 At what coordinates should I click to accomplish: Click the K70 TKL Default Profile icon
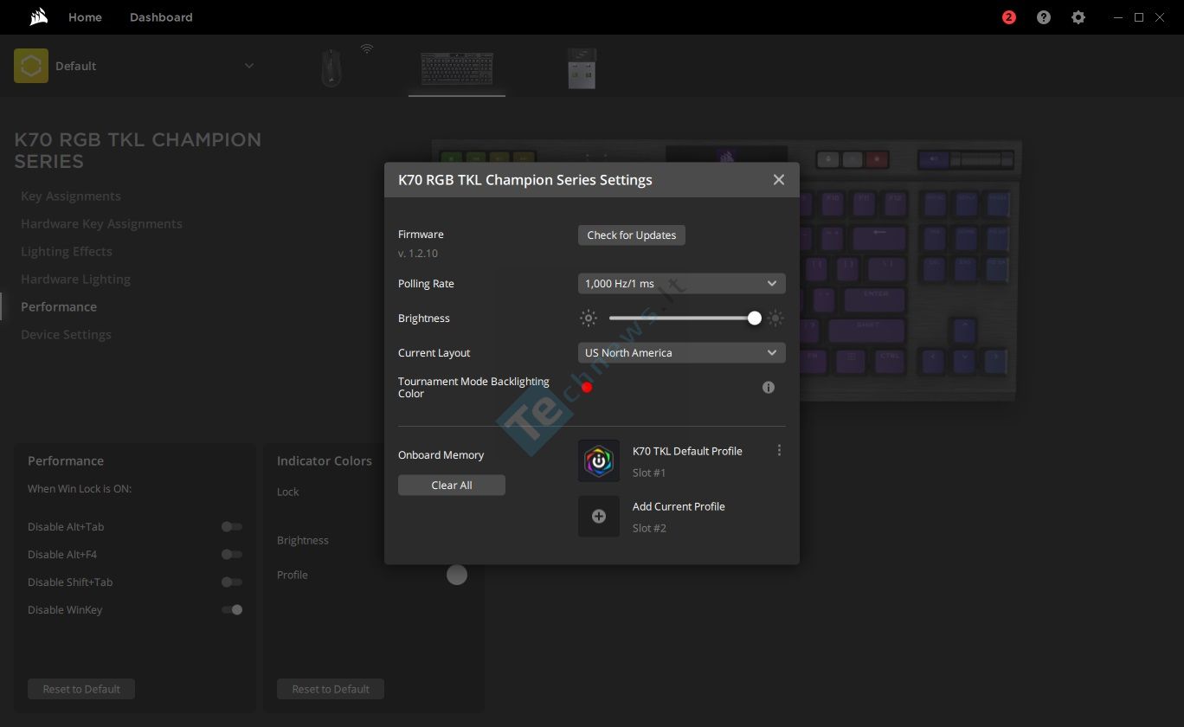click(x=599, y=460)
